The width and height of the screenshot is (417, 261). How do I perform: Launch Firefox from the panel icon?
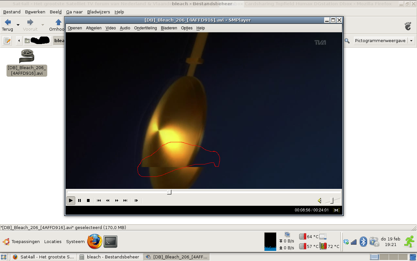tap(95, 242)
